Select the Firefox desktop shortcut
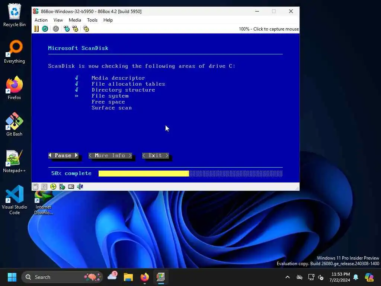 click(x=15, y=88)
